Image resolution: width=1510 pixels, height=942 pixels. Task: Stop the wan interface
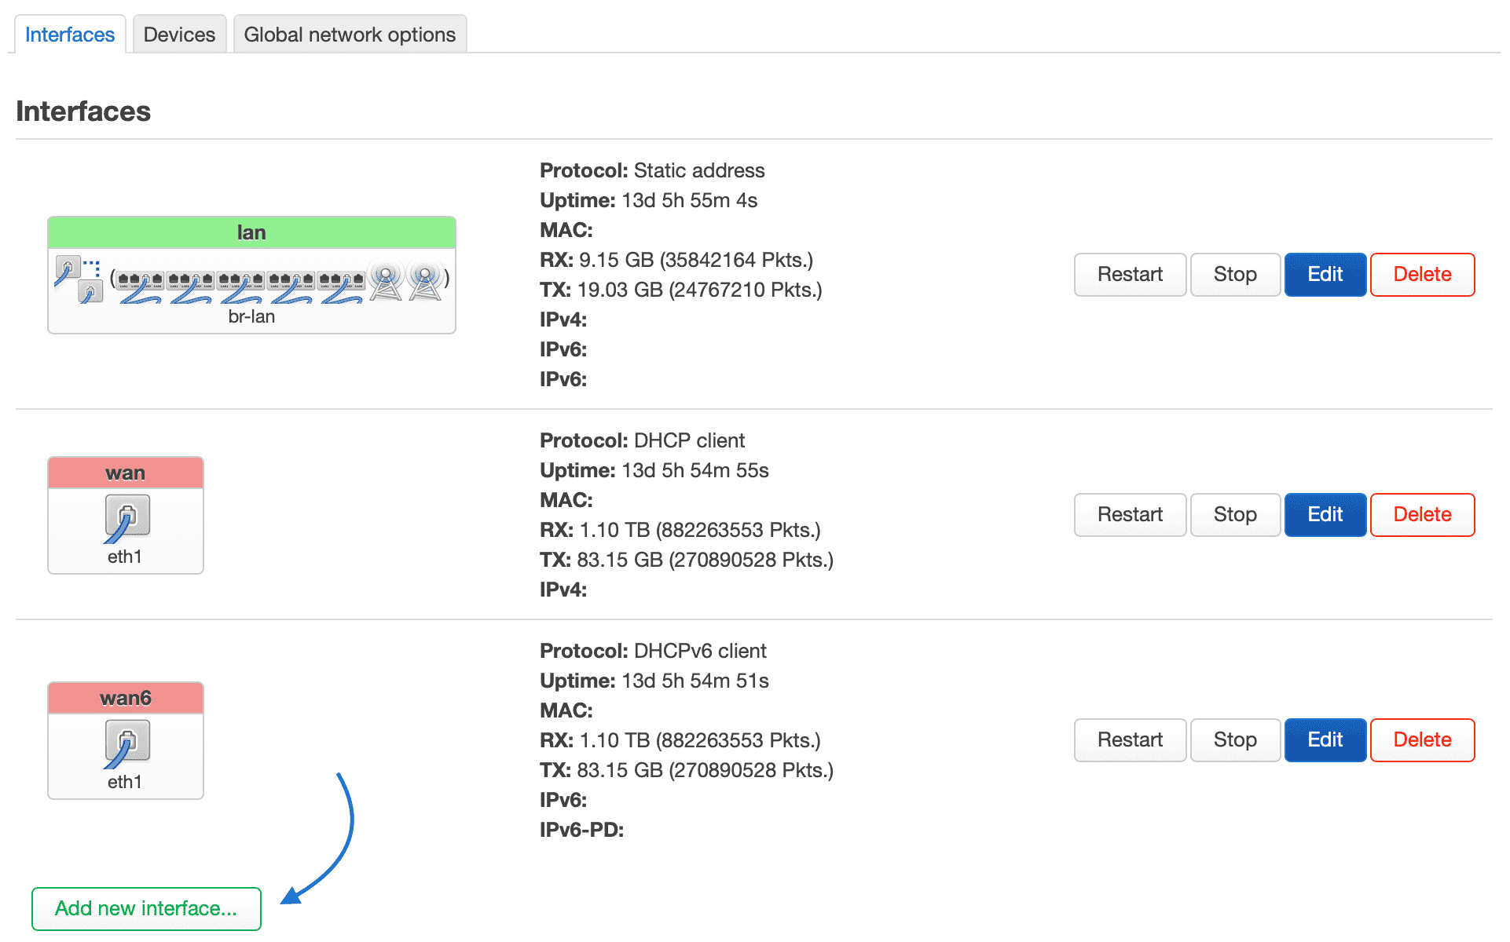[1234, 515]
